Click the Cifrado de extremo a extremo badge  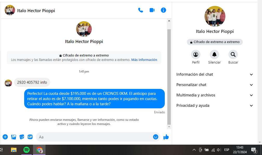215,42
